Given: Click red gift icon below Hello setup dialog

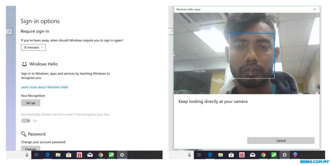Looking at the screenshot, I should [242, 155].
